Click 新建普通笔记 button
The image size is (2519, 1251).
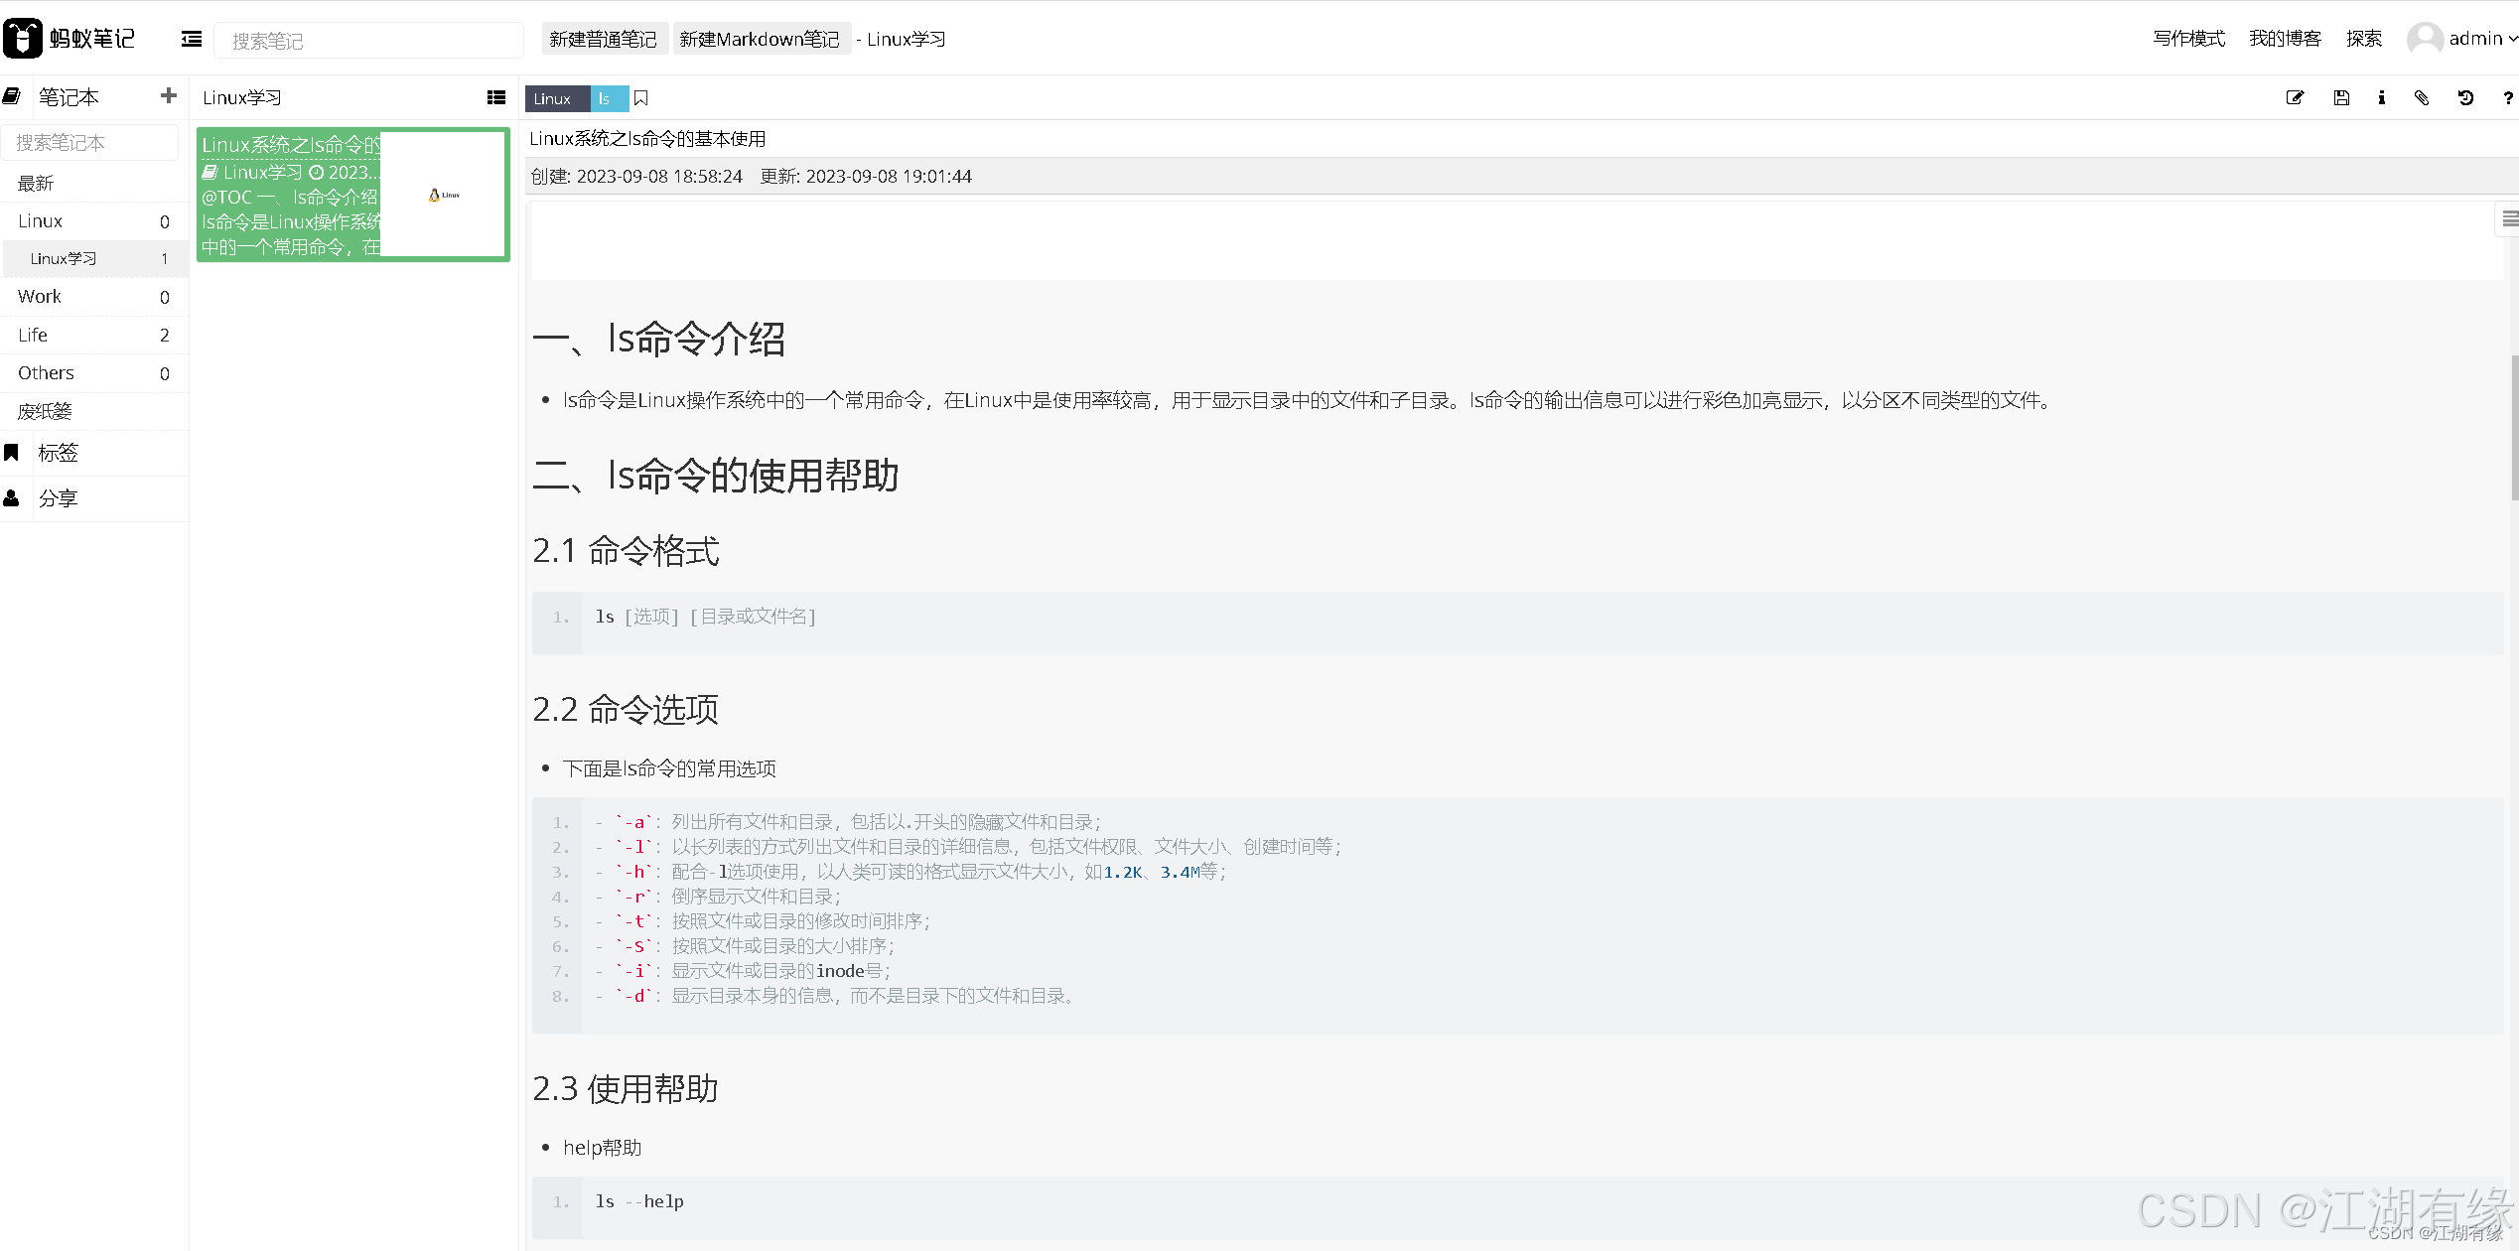click(x=603, y=39)
